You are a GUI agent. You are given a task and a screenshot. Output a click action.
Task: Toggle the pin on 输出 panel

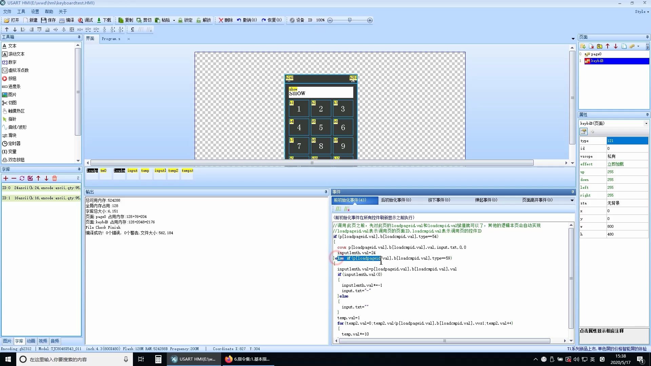326,192
